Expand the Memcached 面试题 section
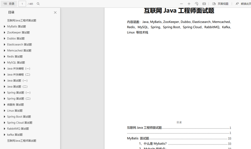The image size is (251, 149). click(x=5, y=50)
